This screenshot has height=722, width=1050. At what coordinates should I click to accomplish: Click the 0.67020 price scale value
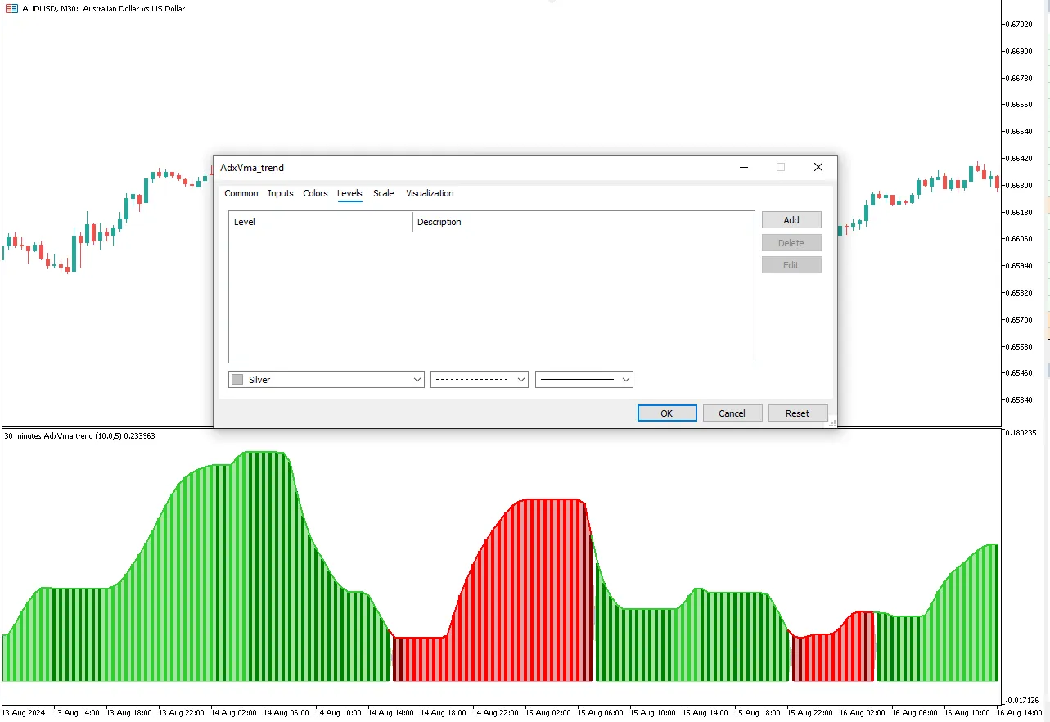(1020, 25)
